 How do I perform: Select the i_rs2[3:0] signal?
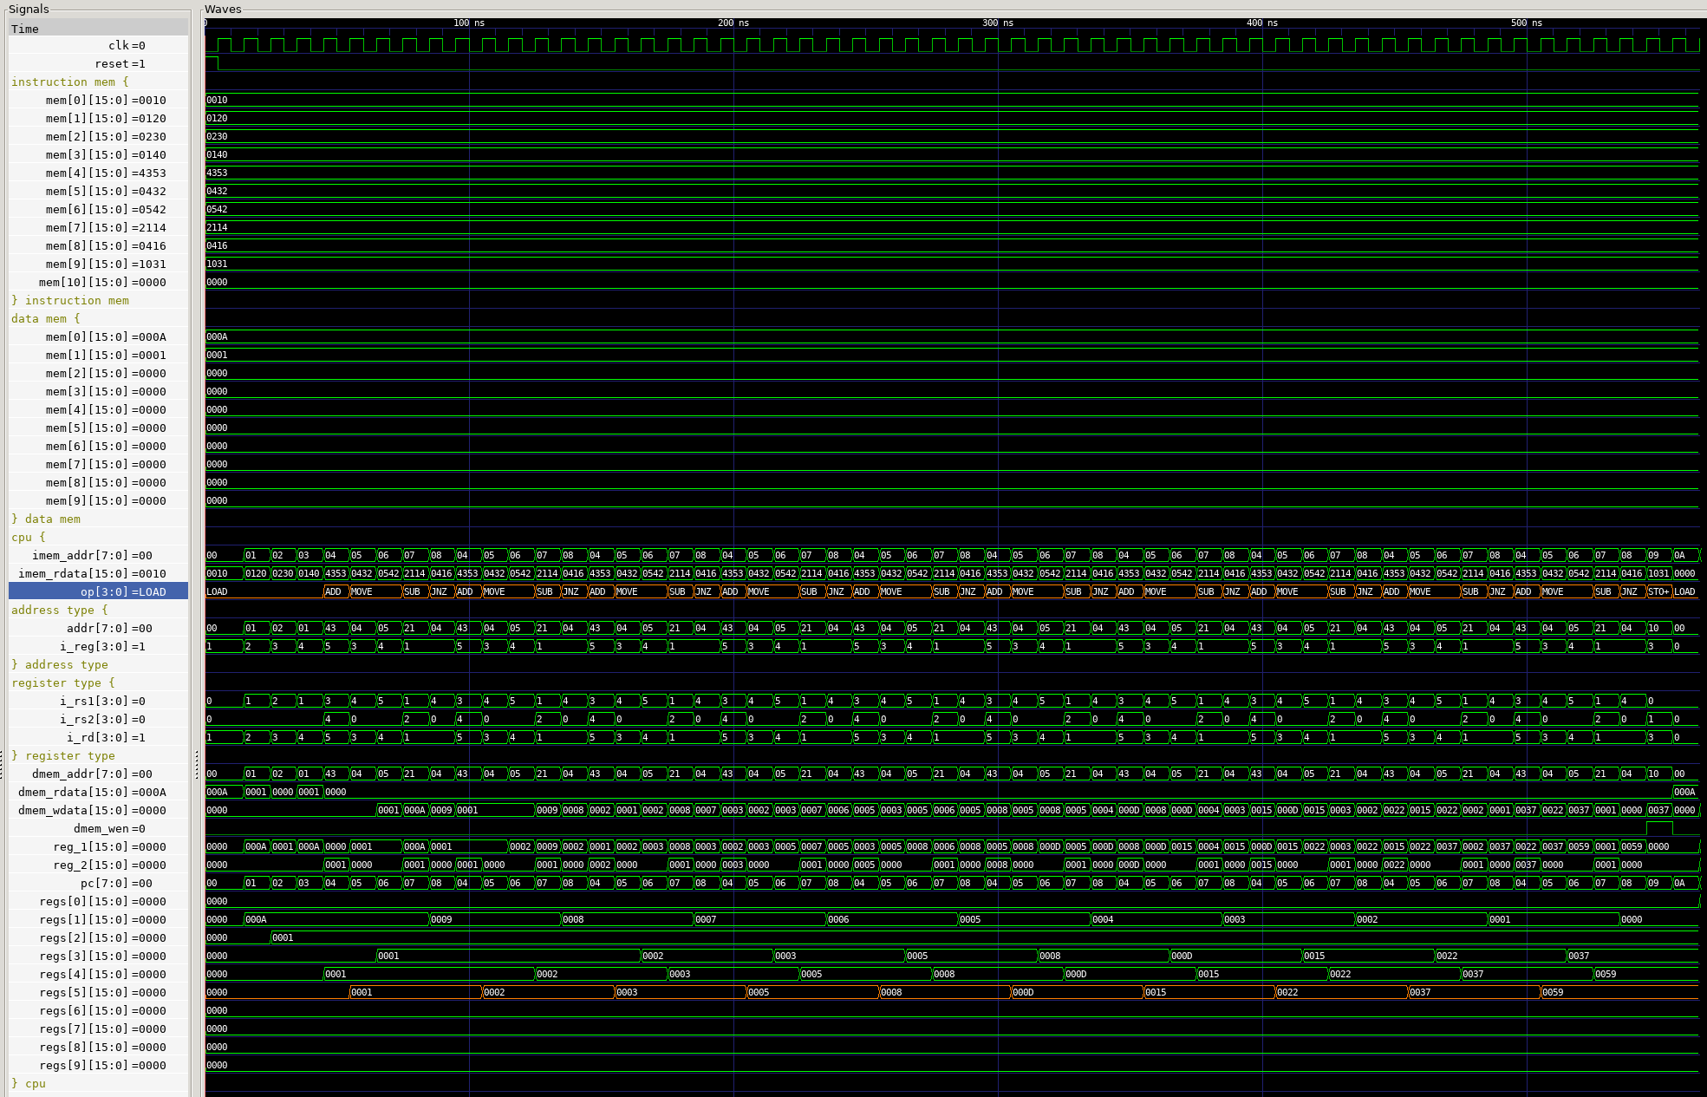coord(98,719)
